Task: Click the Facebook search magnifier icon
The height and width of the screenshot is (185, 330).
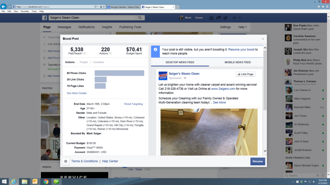Action: [x=140, y=18]
